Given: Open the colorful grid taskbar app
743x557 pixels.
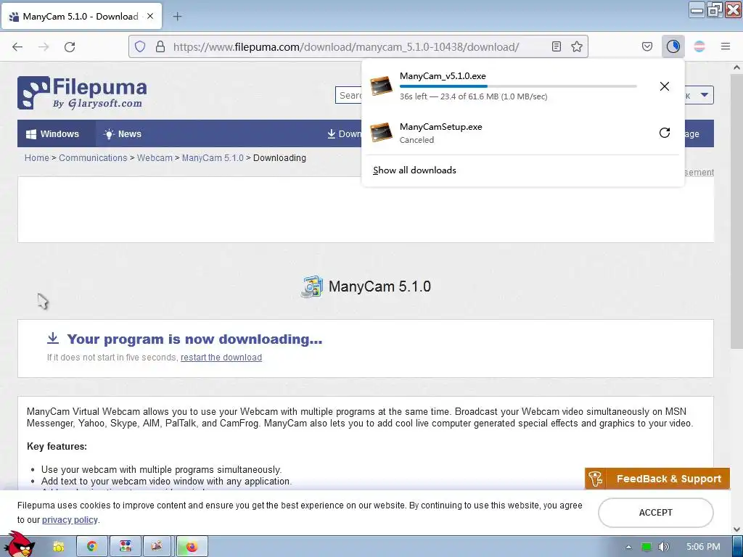Looking at the screenshot, I should pyautogui.click(x=125, y=547).
